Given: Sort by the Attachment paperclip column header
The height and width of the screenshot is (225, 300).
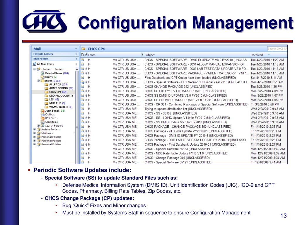Looking at the screenshot, I should click(x=86, y=55).
